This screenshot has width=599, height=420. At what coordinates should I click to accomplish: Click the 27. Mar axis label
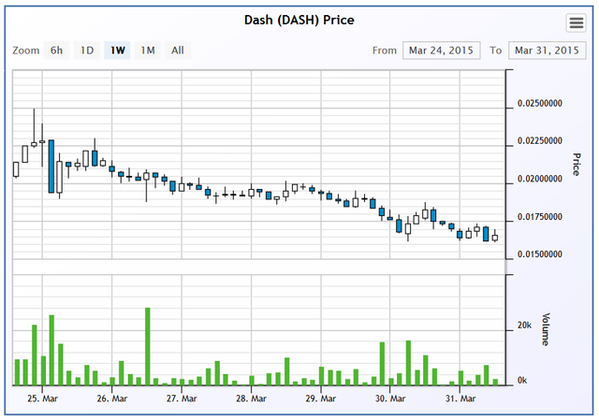click(182, 398)
